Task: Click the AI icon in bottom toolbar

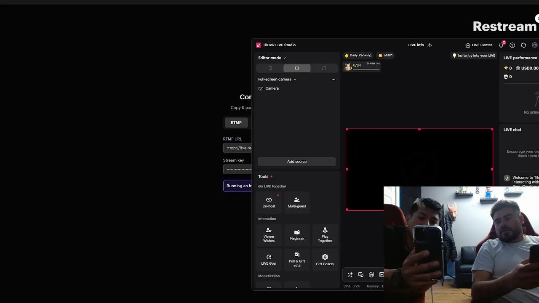Action: tap(371, 275)
